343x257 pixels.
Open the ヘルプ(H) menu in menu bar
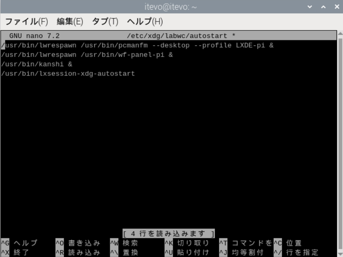click(x=145, y=22)
